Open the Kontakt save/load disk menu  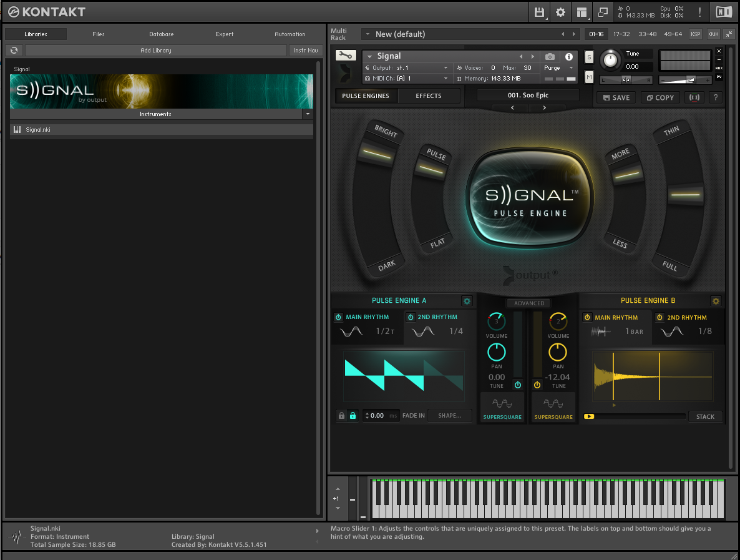point(539,12)
